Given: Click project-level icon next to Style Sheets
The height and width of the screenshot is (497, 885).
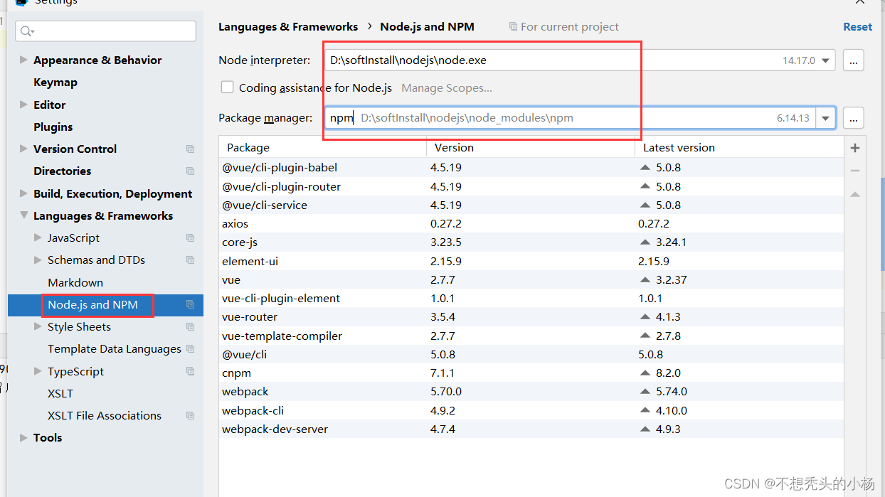Looking at the screenshot, I should [x=190, y=327].
